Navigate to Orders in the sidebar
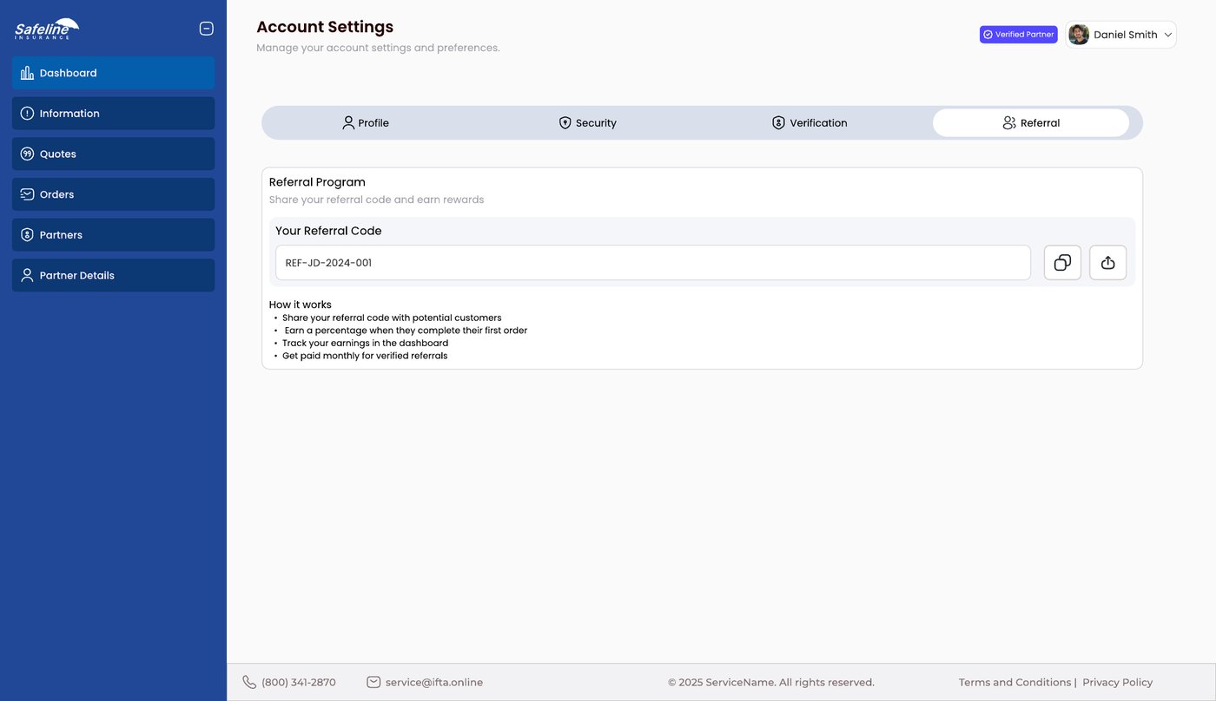This screenshot has width=1216, height=701. coord(113,194)
